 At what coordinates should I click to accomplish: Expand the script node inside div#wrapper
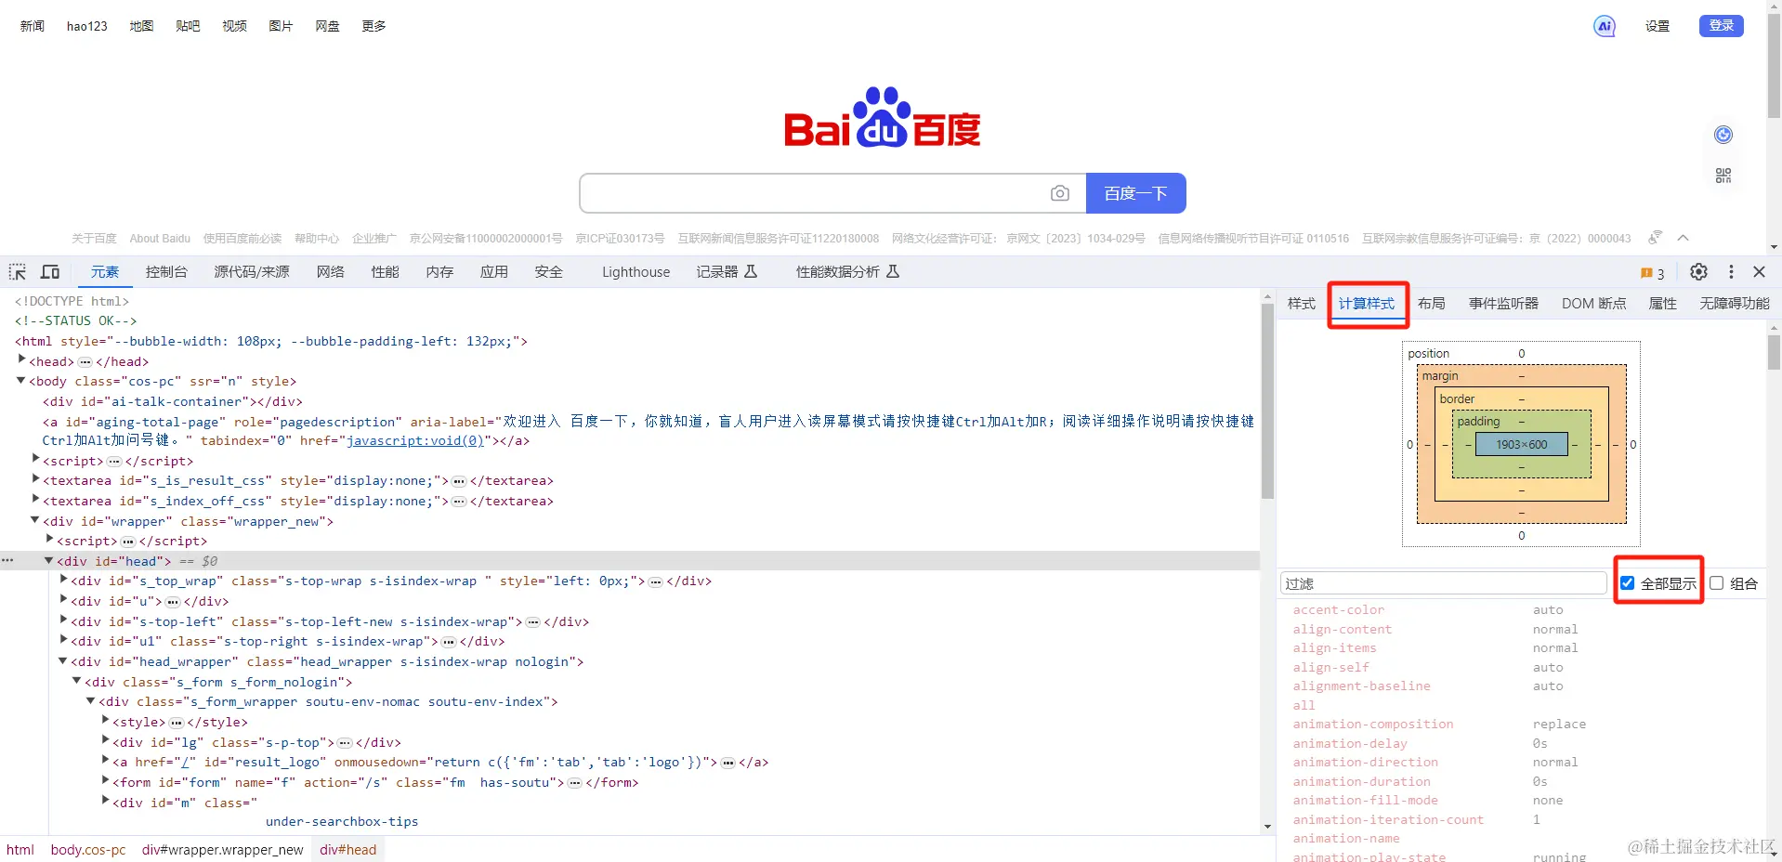[49, 541]
